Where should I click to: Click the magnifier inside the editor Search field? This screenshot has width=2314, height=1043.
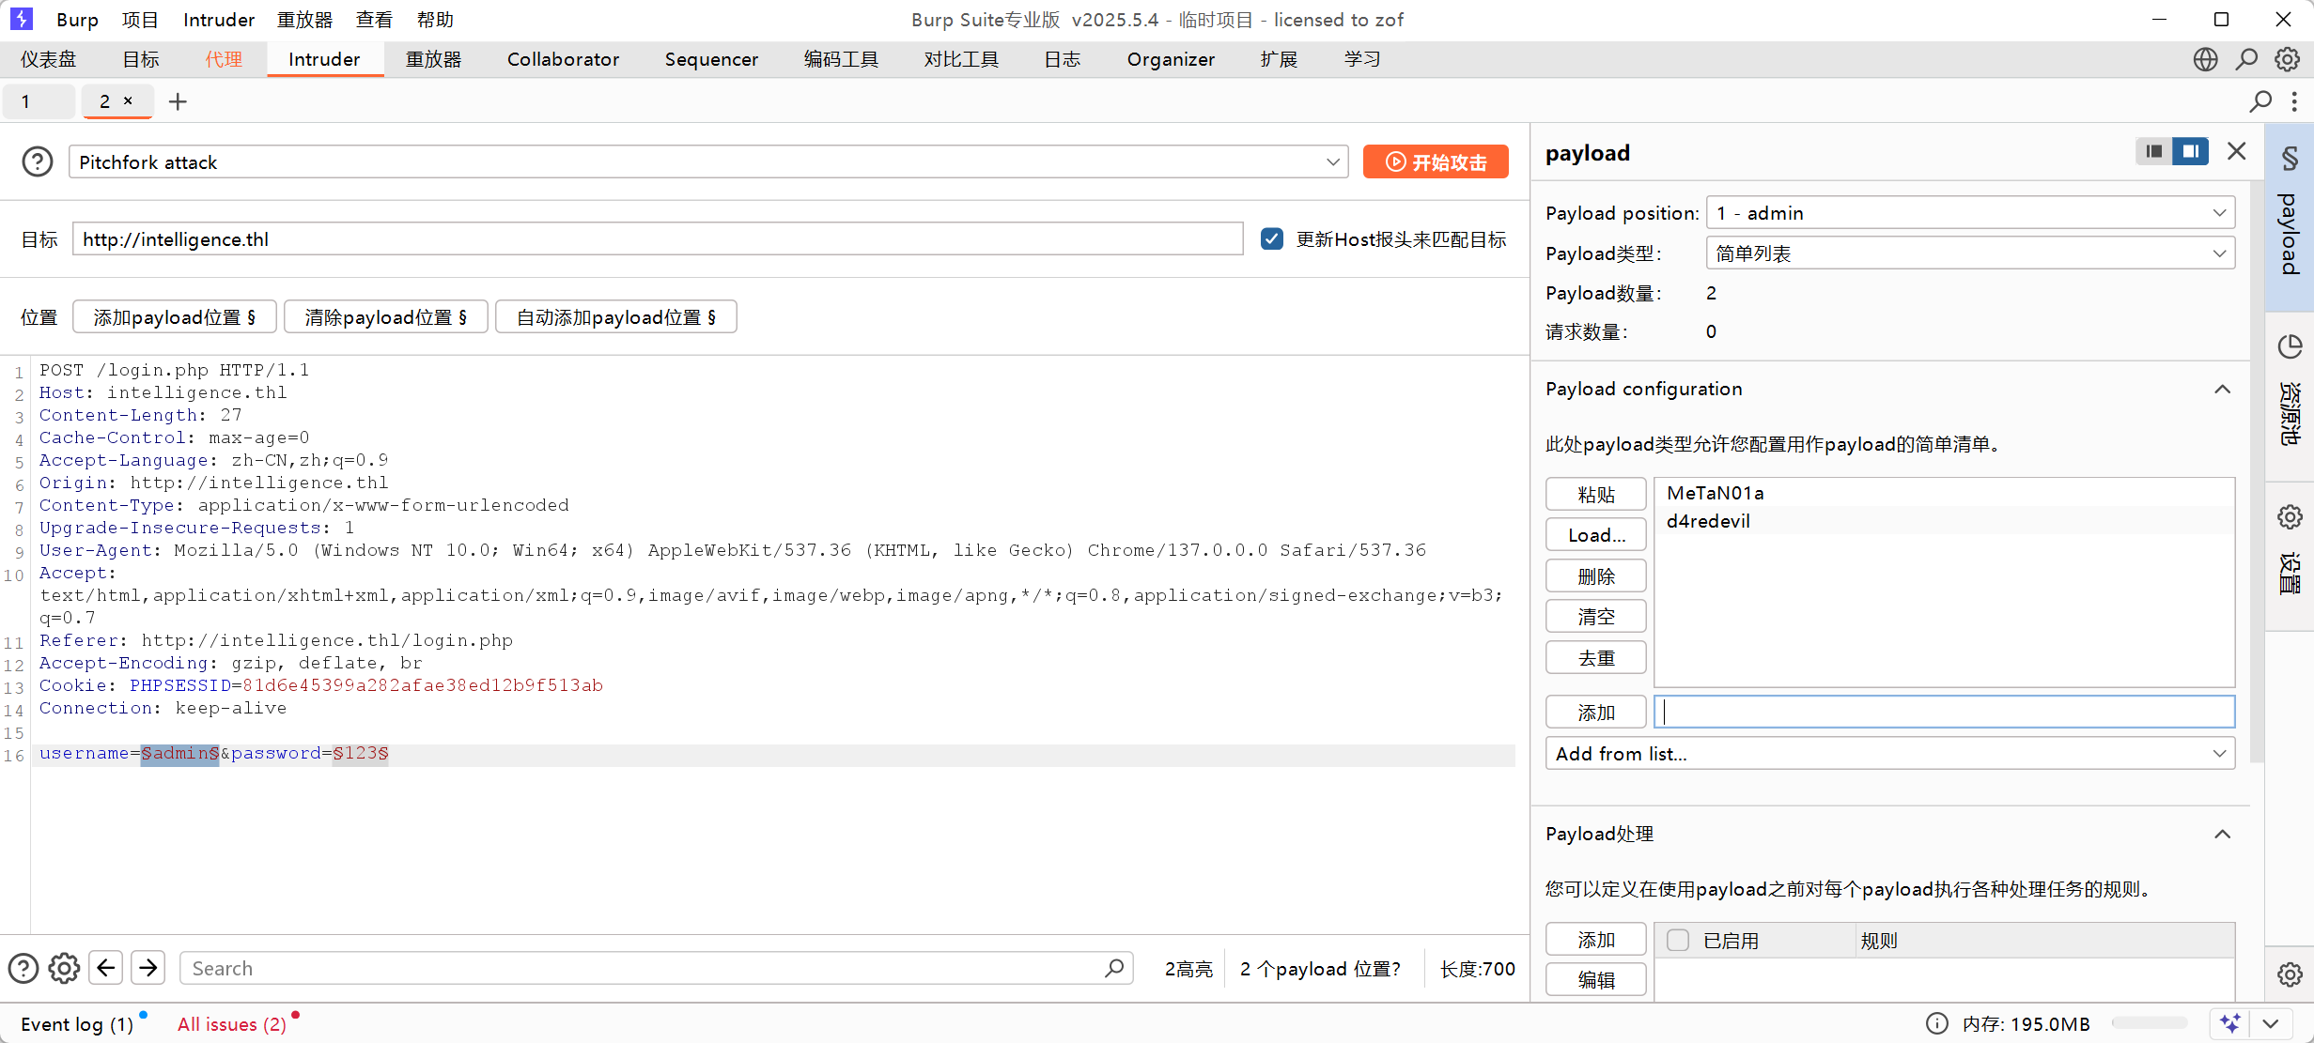[1114, 968]
